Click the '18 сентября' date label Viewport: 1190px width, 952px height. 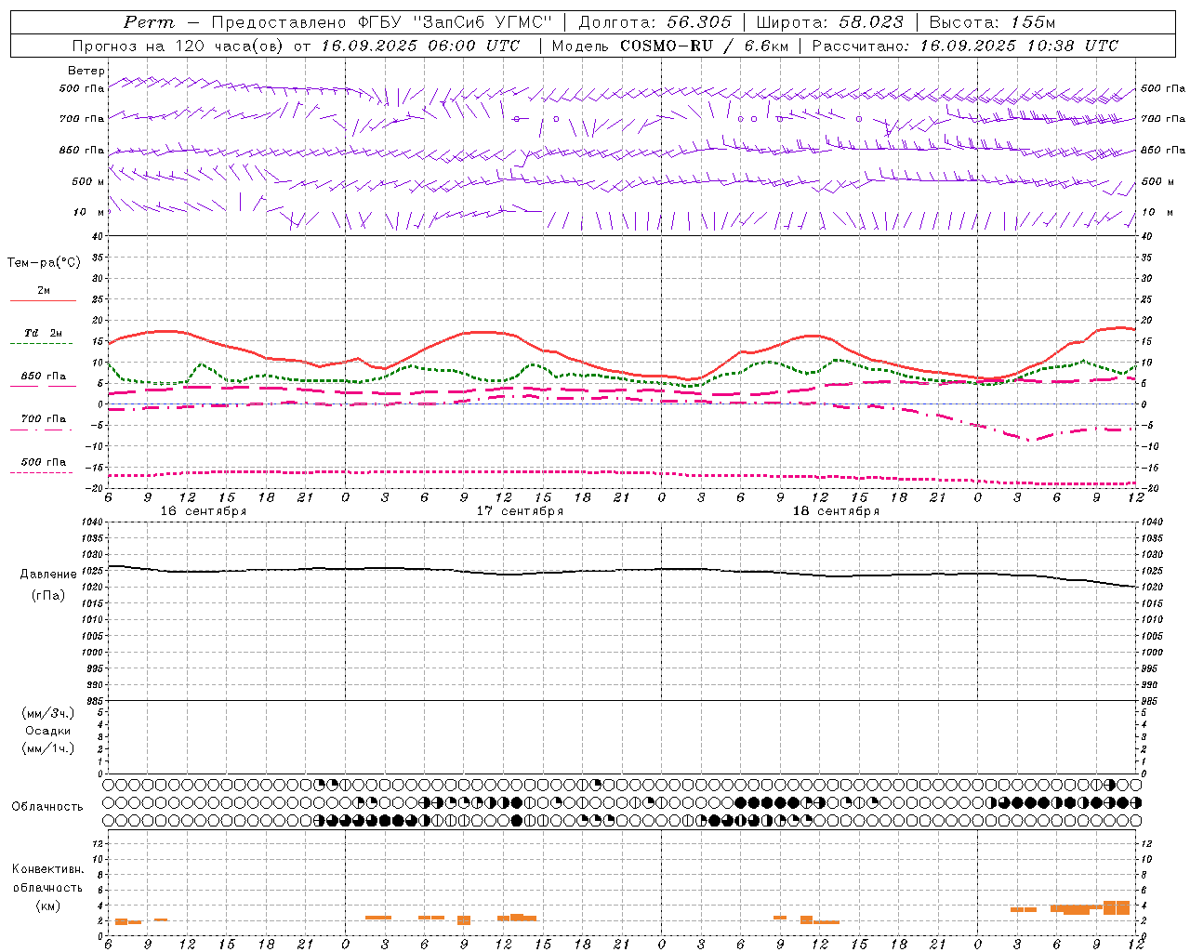click(836, 511)
